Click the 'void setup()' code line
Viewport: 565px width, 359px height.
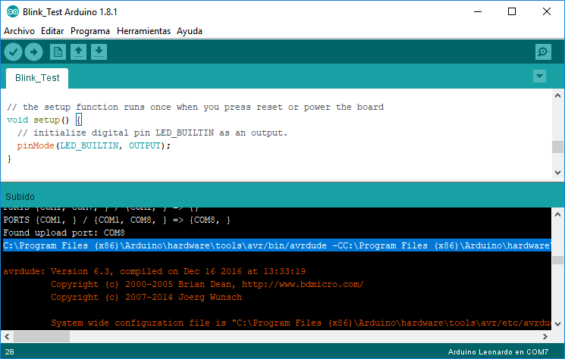point(44,120)
